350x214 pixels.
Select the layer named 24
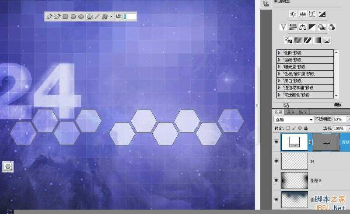(312, 162)
